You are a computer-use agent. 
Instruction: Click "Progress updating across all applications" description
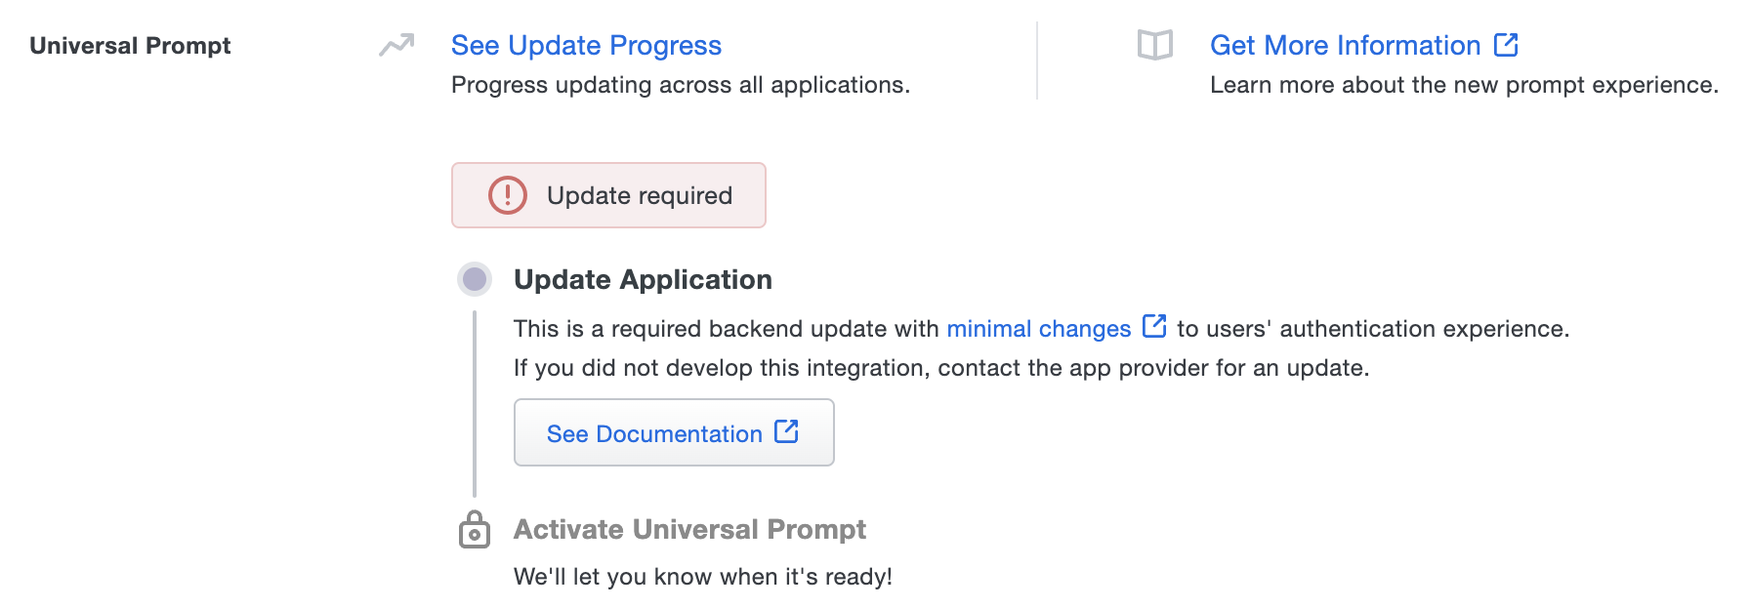(681, 85)
